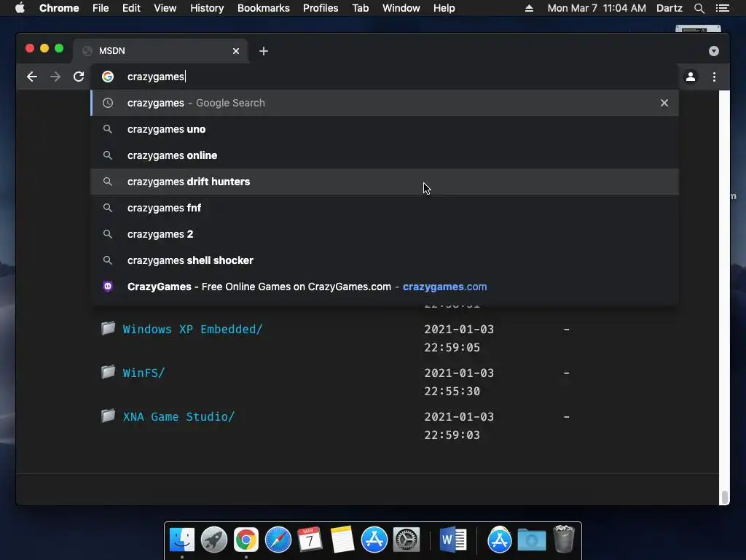Screen dimensions: 746x560
Task: Open Downloads folder in the Dock
Action: tap(531, 540)
